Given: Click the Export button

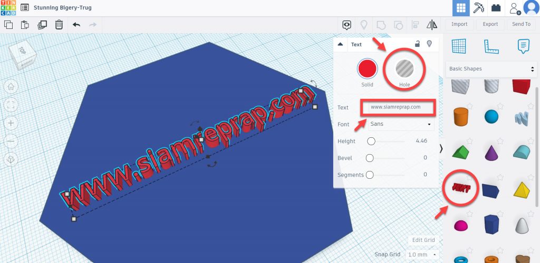Looking at the screenshot, I should tap(490, 24).
